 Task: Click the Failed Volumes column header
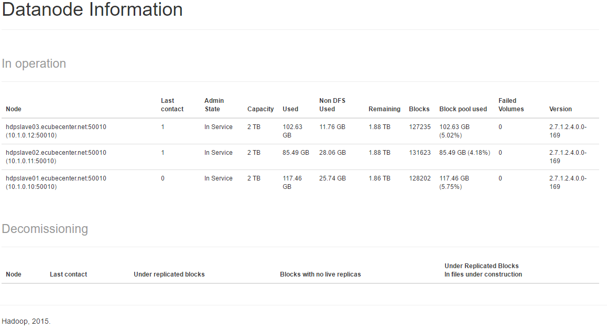[511, 104]
